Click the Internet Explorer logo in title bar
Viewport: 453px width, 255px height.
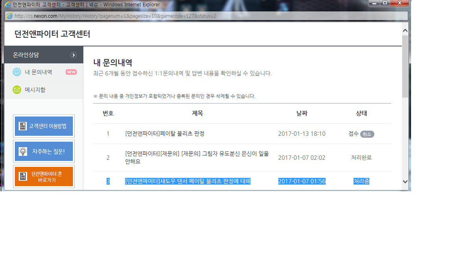(7, 5)
